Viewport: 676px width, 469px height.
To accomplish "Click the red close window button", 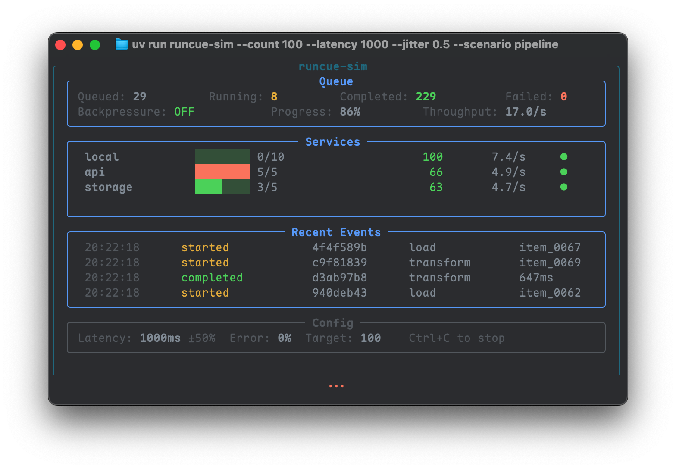I will pos(61,45).
